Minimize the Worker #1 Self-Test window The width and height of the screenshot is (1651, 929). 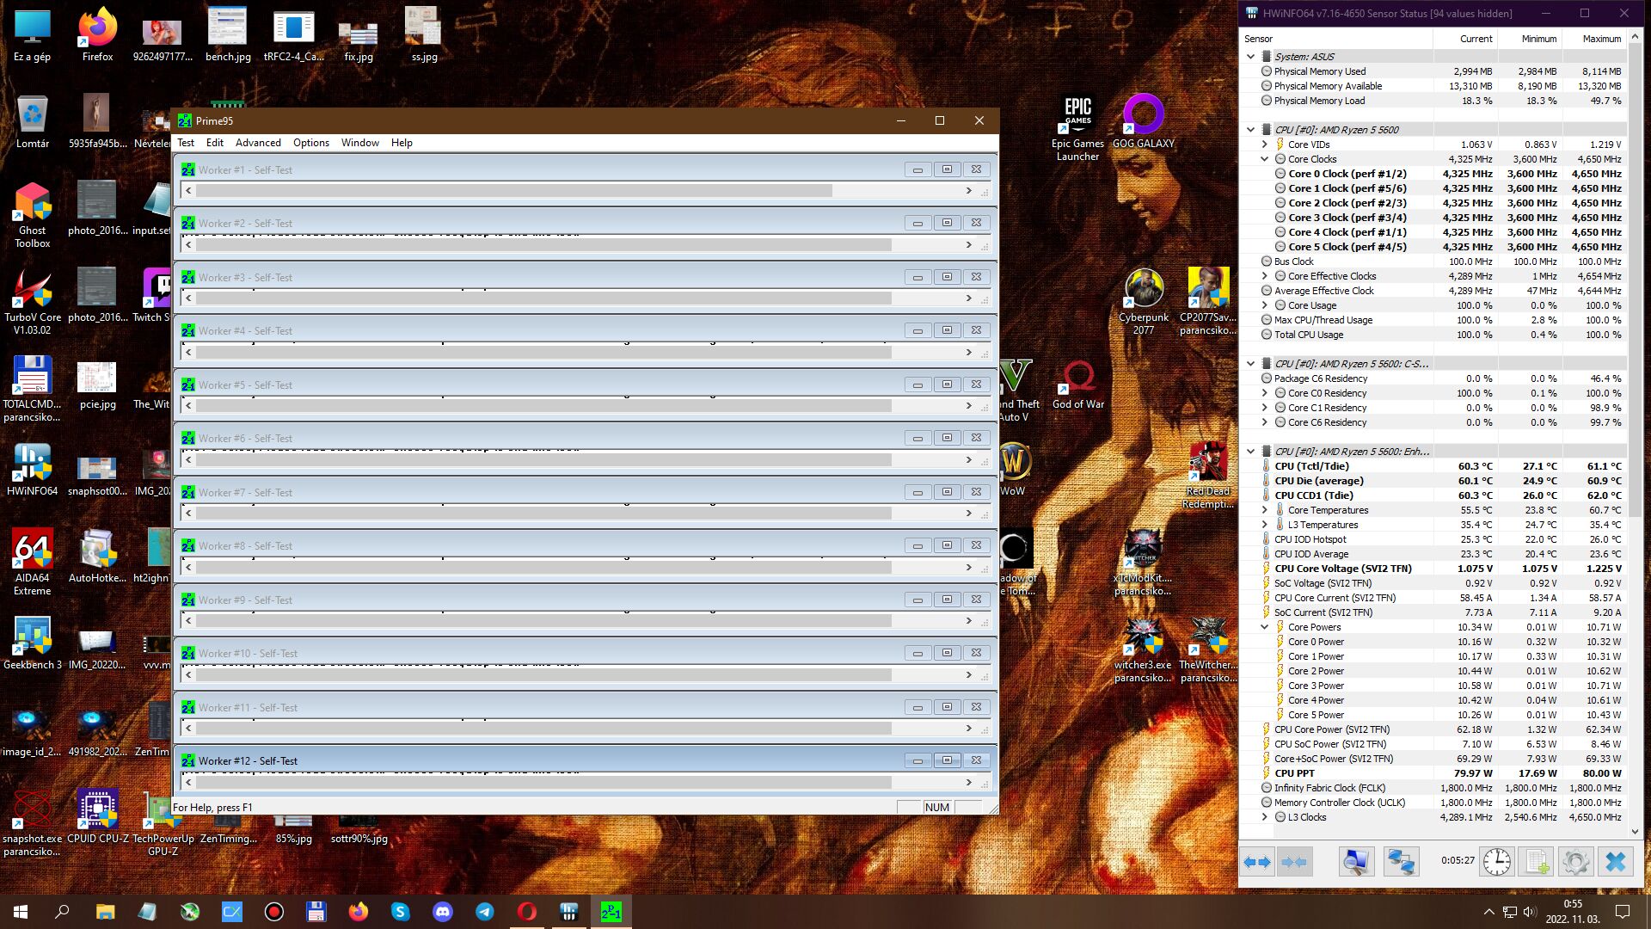click(918, 169)
